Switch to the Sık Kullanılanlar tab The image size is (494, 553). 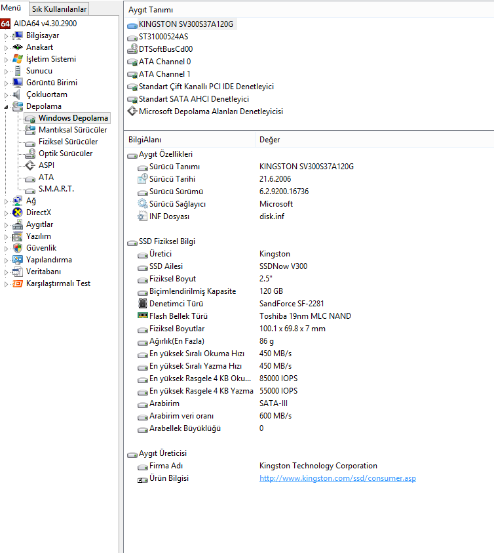(59, 9)
